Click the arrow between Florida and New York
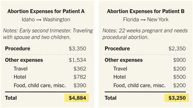 [143, 20]
